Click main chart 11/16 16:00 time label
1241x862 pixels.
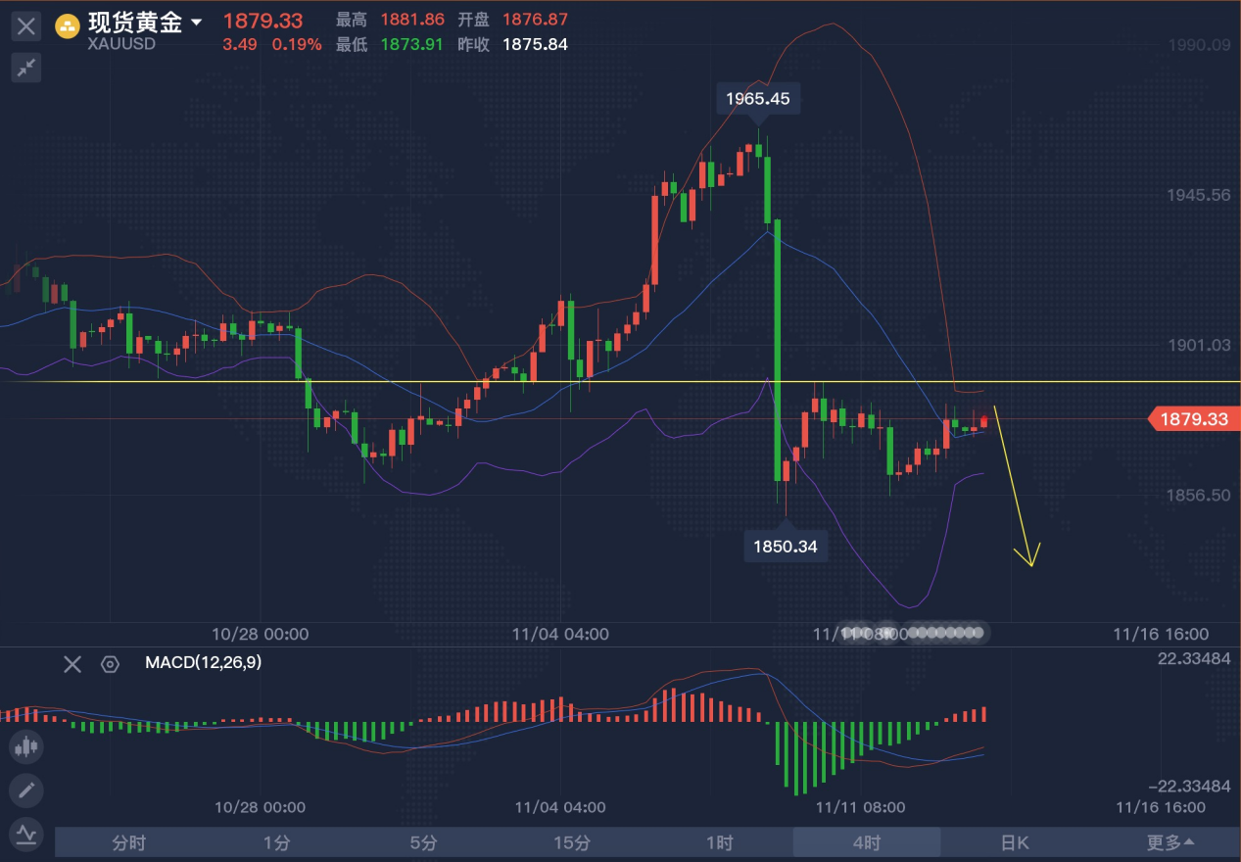point(1161,634)
